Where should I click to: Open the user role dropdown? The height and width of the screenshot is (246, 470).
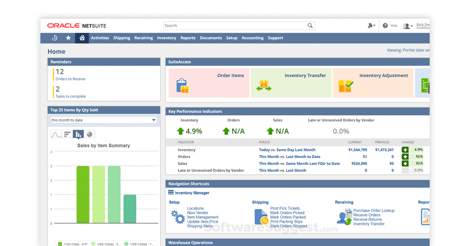tap(408, 26)
